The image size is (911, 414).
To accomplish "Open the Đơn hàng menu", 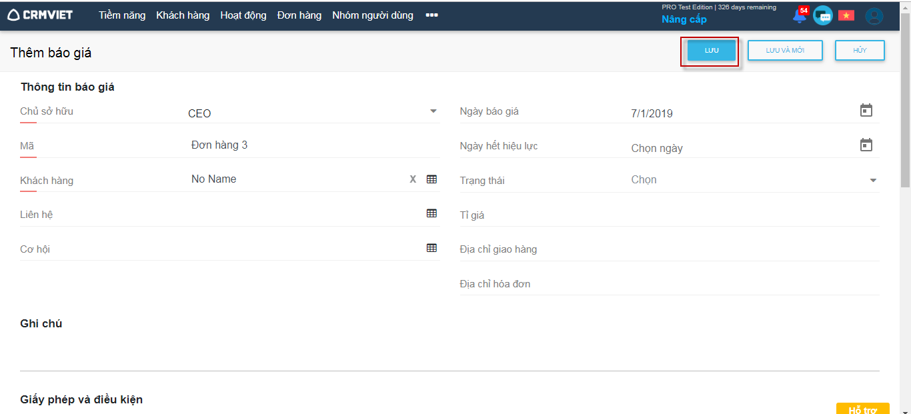I will 299,15.
